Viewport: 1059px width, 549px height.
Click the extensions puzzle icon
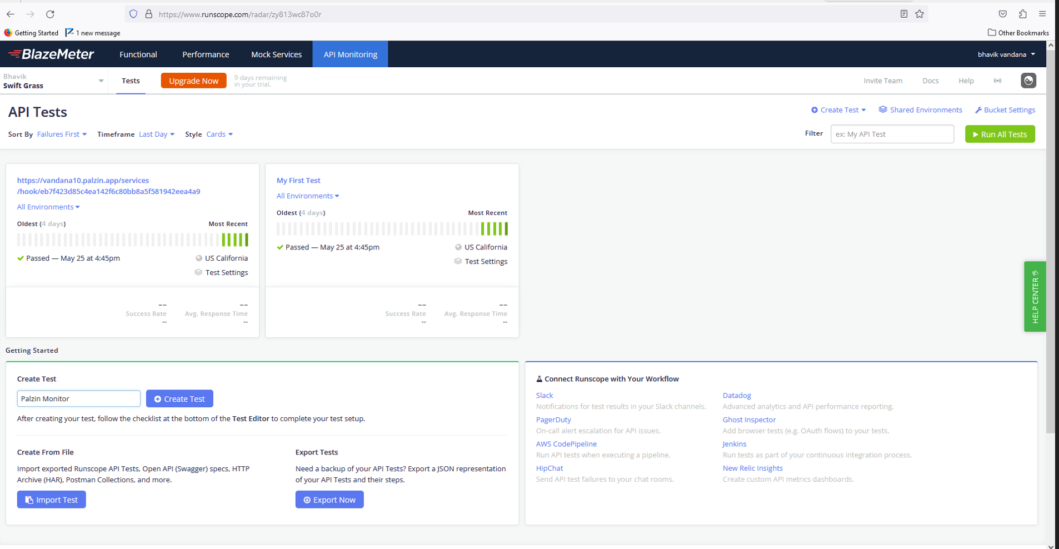coord(1022,14)
